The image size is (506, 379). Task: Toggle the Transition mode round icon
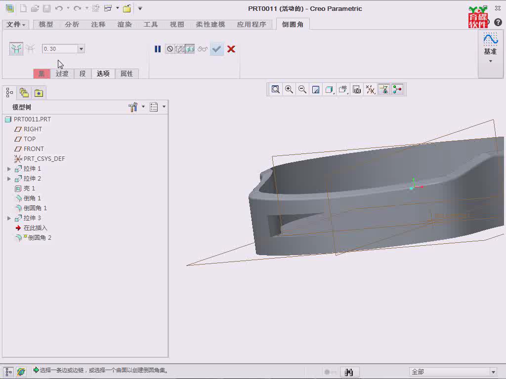pyautogui.click(x=31, y=49)
